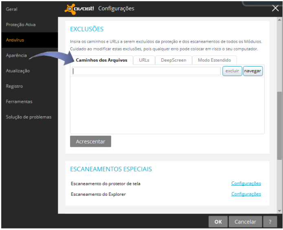Switch to the Modo Estendido tab

click(x=215, y=60)
